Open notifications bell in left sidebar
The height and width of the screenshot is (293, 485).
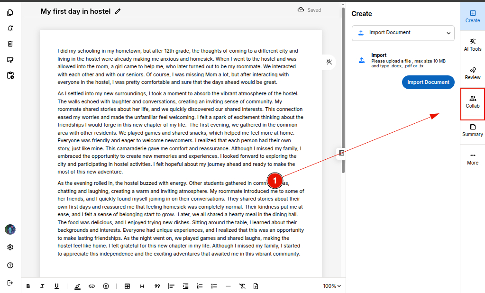[x=10, y=28]
